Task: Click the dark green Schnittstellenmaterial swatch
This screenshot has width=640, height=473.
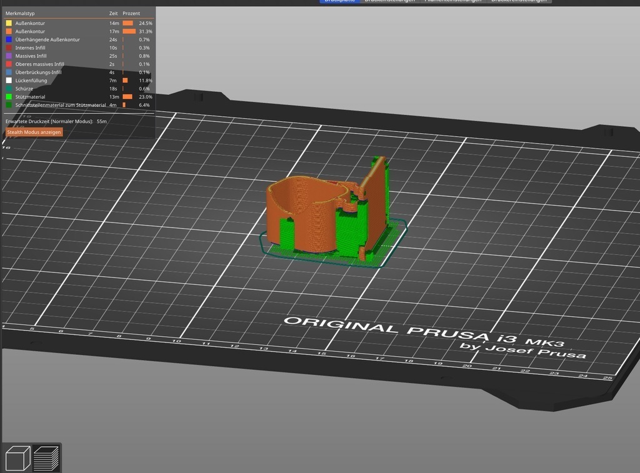Action: (x=9, y=105)
